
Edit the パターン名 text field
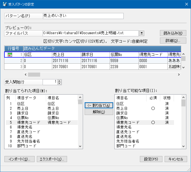click(x=83, y=16)
